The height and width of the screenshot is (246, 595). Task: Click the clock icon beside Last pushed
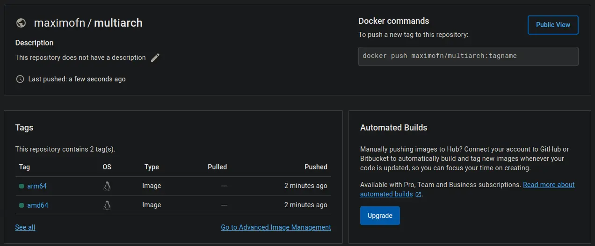[20, 79]
